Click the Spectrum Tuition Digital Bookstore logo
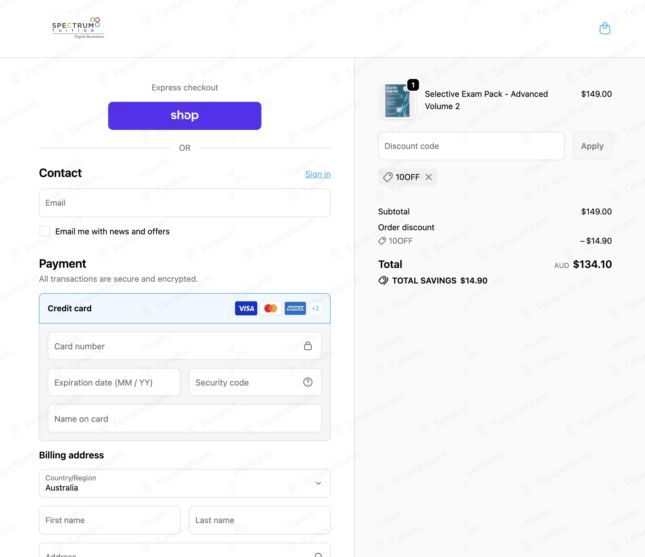645x557 pixels. click(x=78, y=28)
